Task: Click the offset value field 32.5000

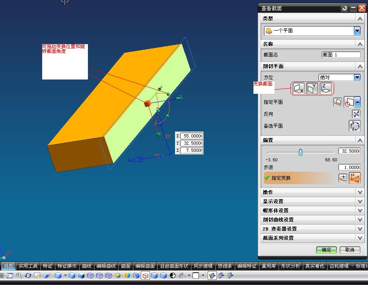Action: 349,151
